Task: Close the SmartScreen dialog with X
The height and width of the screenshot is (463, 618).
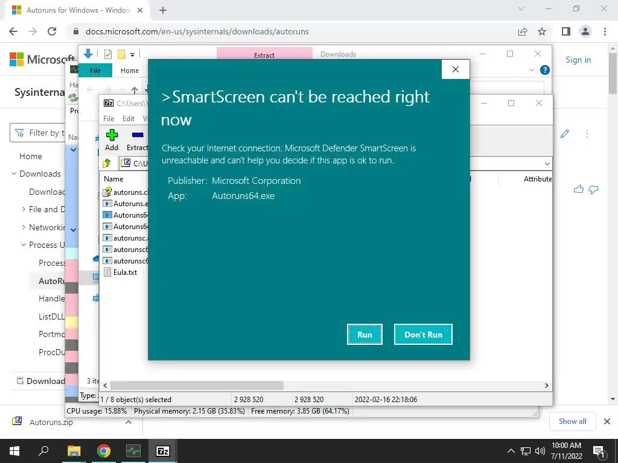Action: pos(456,69)
